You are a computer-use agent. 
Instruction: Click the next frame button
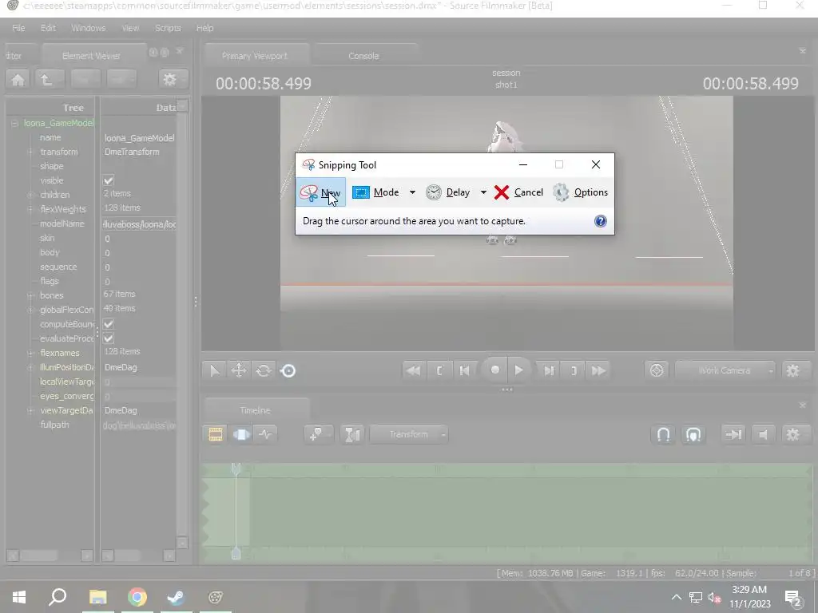tap(549, 370)
